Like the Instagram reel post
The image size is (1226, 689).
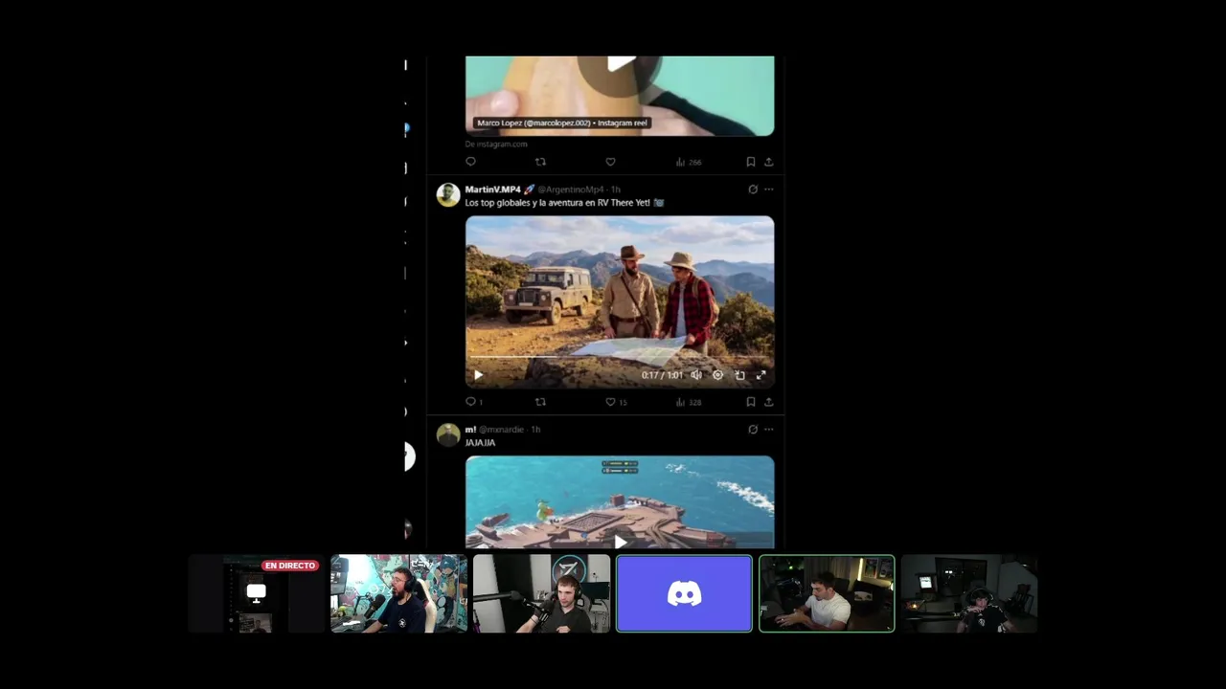click(x=610, y=162)
